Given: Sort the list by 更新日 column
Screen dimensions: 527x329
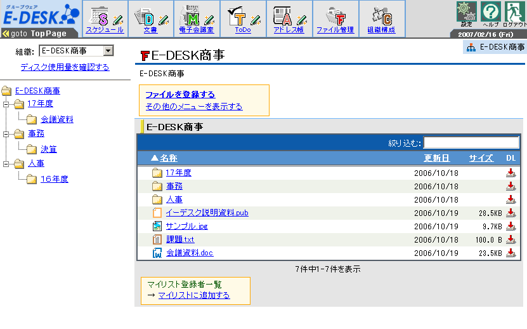Looking at the screenshot, I should 436,158.
